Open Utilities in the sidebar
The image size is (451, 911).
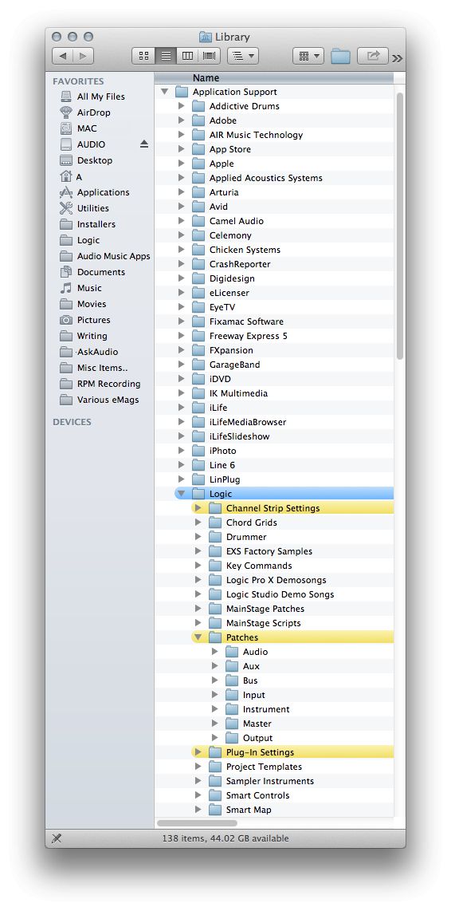click(x=93, y=208)
